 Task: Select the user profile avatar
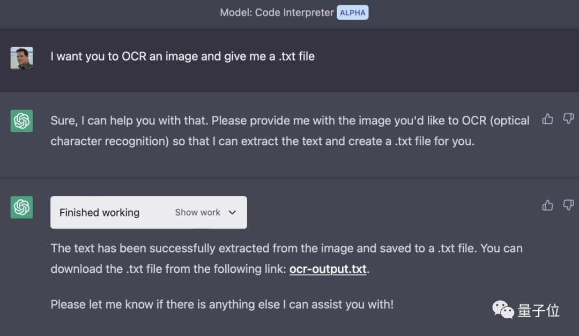tap(21, 56)
